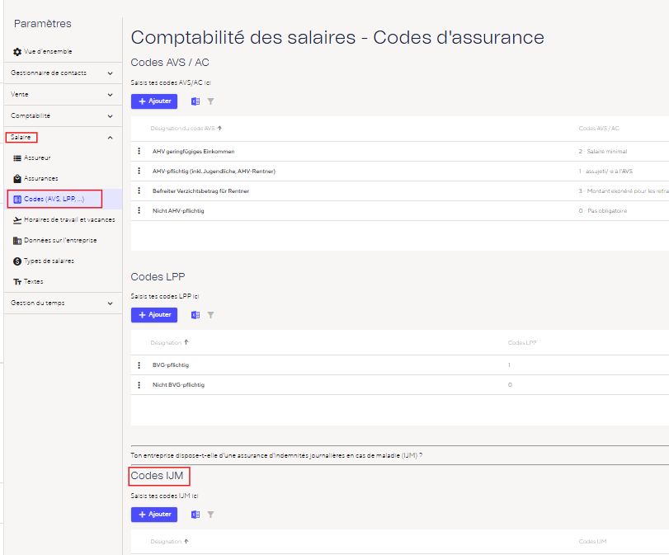Collapse the Salaire sidebar section
Image resolution: width=669 pixels, height=555 pixels.
(x=111, y=137)
